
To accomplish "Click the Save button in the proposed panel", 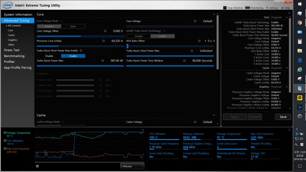I will [x=283, y=117].
